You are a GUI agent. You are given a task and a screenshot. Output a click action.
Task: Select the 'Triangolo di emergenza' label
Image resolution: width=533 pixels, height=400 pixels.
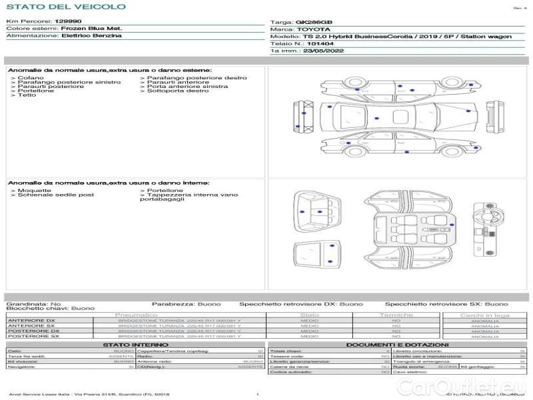[422, 361]
